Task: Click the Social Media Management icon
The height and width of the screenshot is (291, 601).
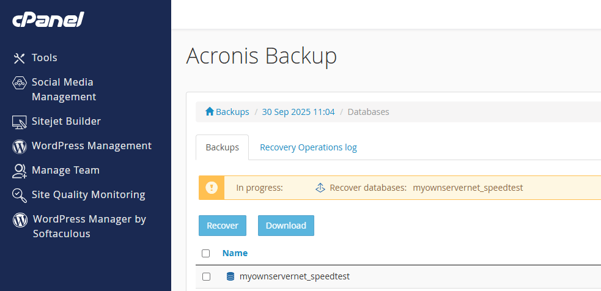Action: (19, 83)
